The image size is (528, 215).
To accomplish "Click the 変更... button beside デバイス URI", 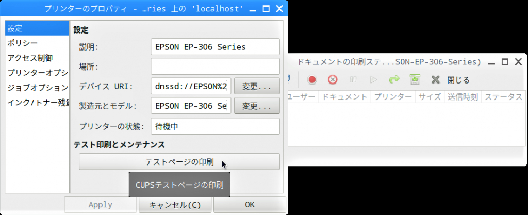I will click(257, 86).
